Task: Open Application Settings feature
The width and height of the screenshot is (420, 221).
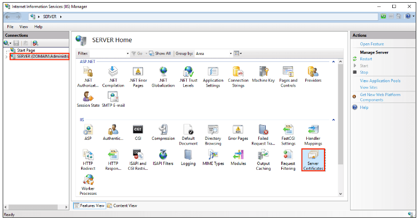Action: (213, 77)
